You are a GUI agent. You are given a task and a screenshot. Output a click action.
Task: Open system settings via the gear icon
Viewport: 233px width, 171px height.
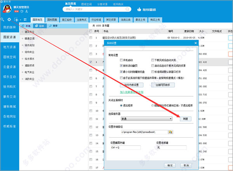[x=9, y=19]
